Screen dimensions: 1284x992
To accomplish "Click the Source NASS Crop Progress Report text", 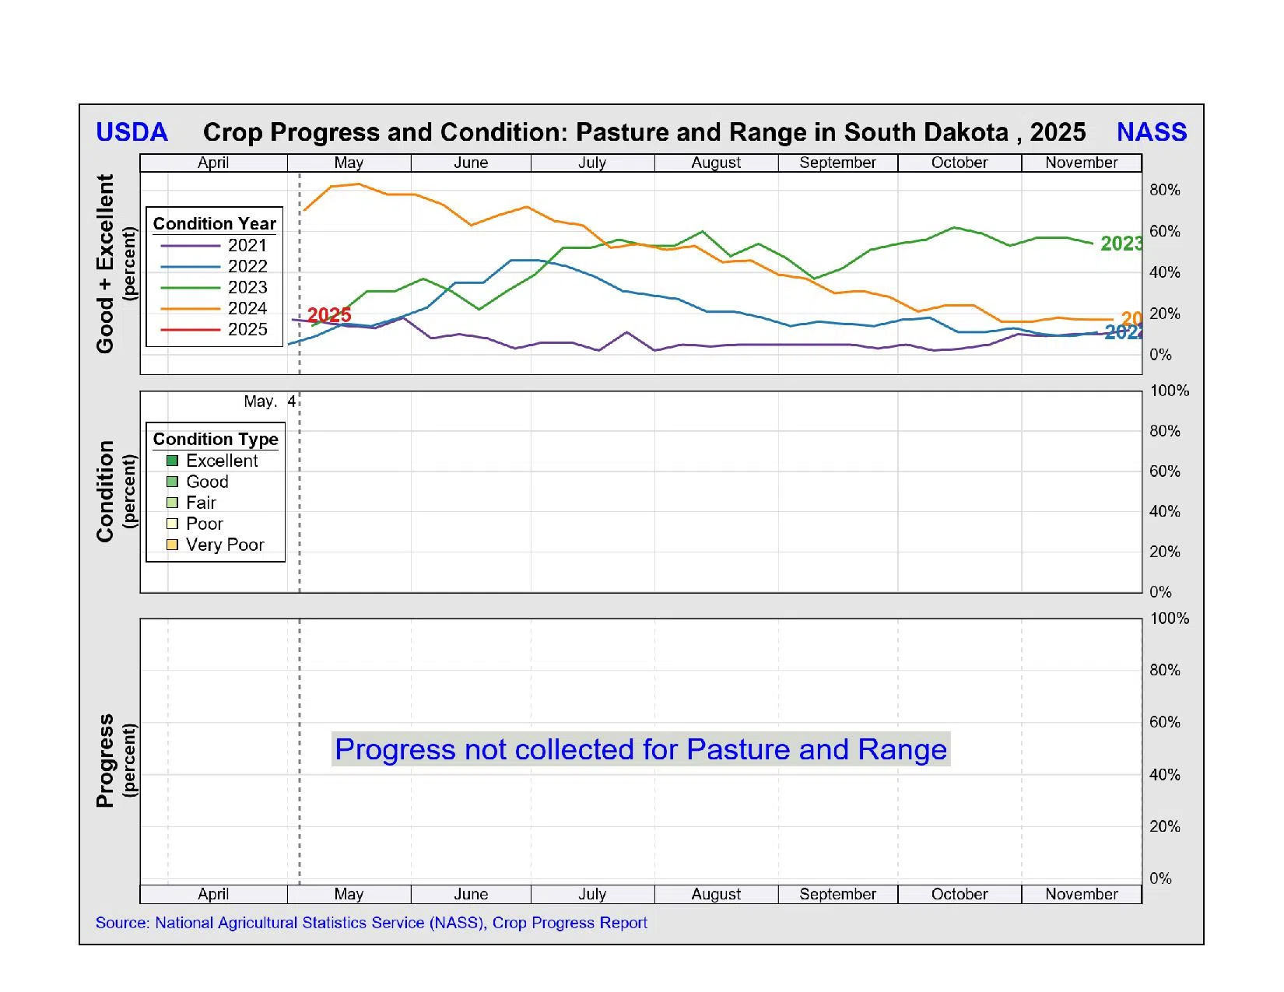I will pos(371,923).
